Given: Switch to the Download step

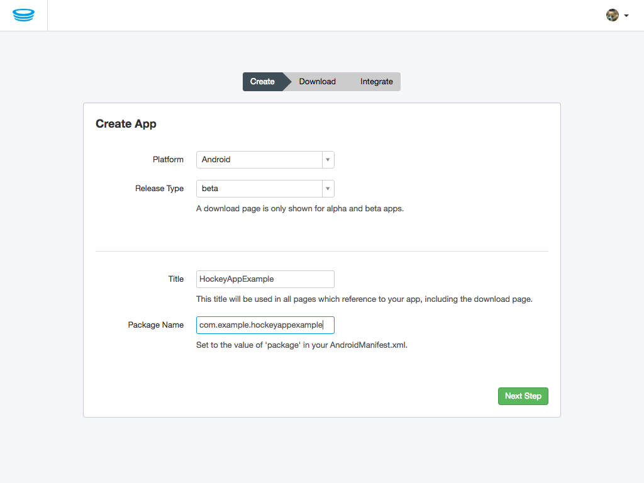Looking at the screenshot, I should point(317,81).
